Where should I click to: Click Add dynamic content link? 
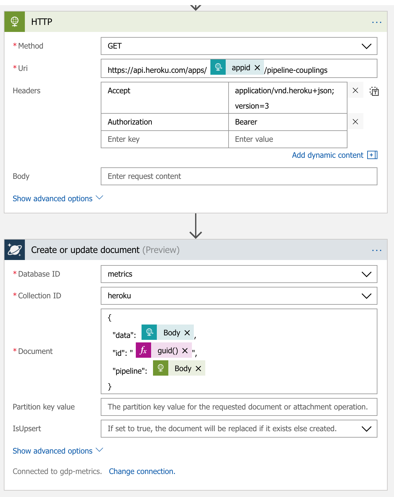pyautogui.click(x=328, y=155)
